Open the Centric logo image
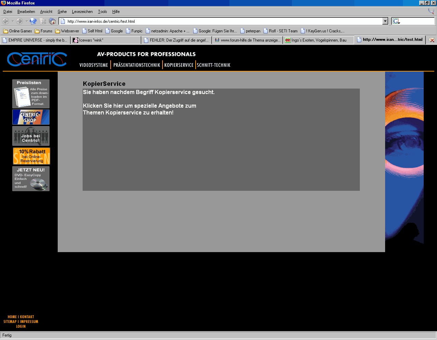Screen dimensions: 437x340 37,59
